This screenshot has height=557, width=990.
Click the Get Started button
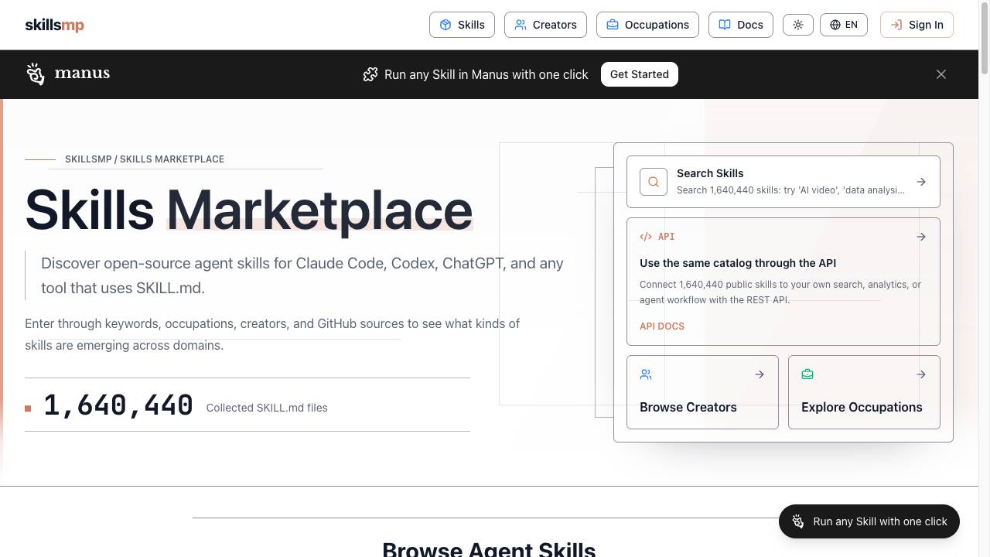(640, 74)
